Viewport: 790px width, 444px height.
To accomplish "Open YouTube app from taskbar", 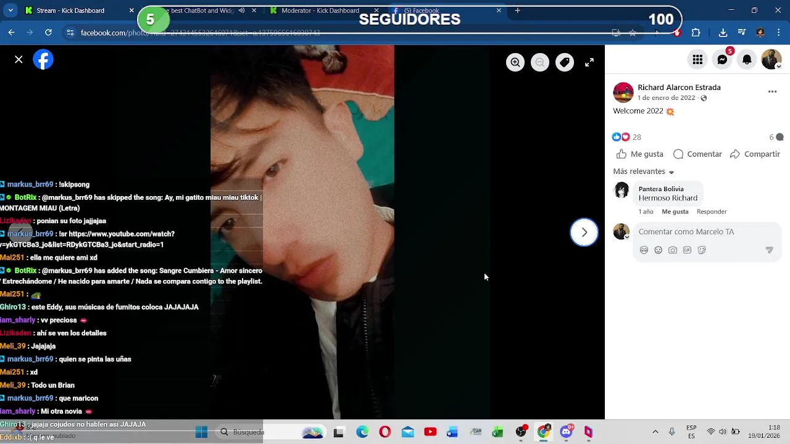I will (430, 432).
